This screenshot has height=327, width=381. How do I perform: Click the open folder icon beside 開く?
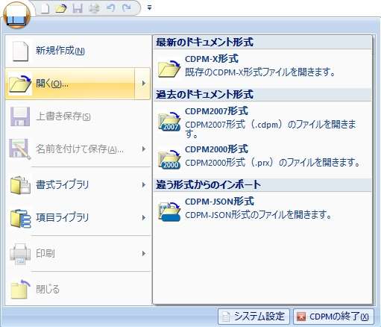[20, 84]
